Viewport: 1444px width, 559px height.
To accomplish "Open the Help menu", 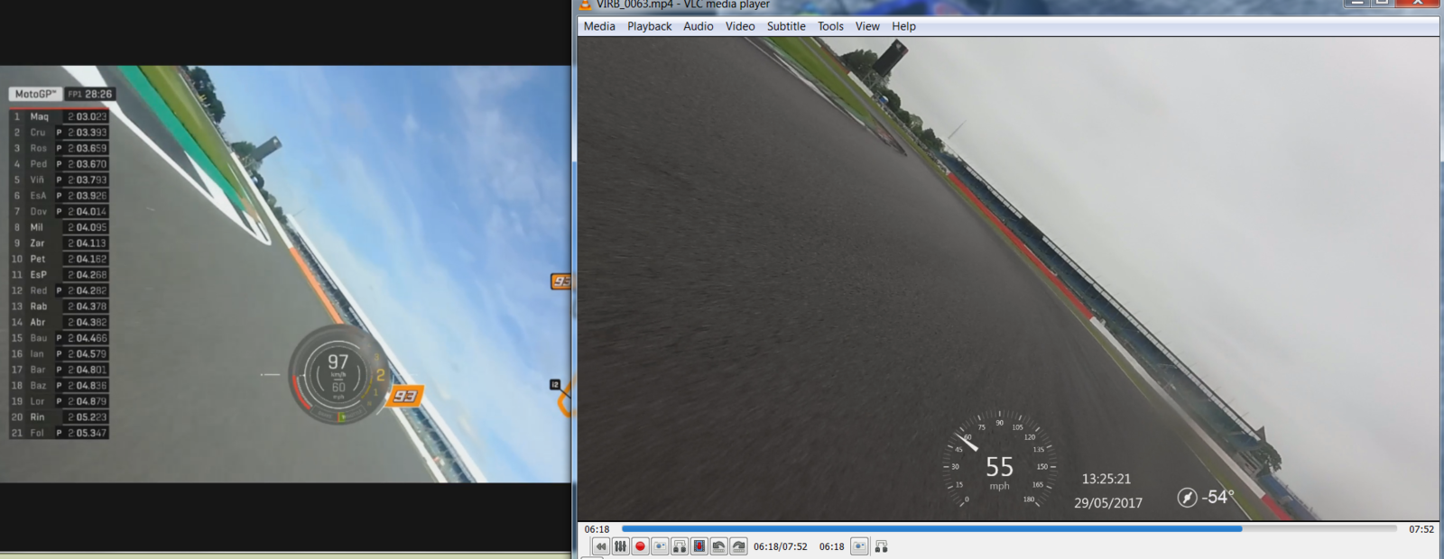I will pos(903,26).
